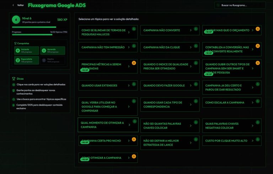Viewport: 273px width, 174px height.
Task: Click the topics Progresso bar
Action: click(39, 35)
